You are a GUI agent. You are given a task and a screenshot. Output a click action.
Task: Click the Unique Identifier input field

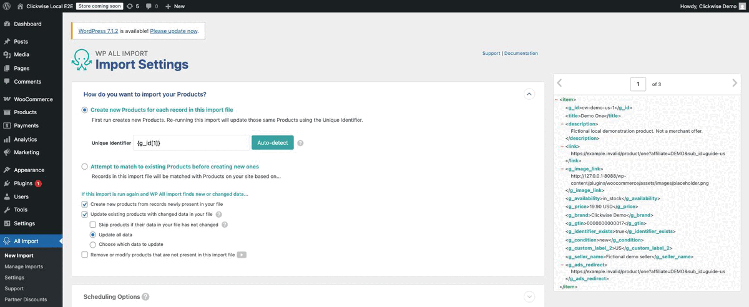(x=192, y=143)
